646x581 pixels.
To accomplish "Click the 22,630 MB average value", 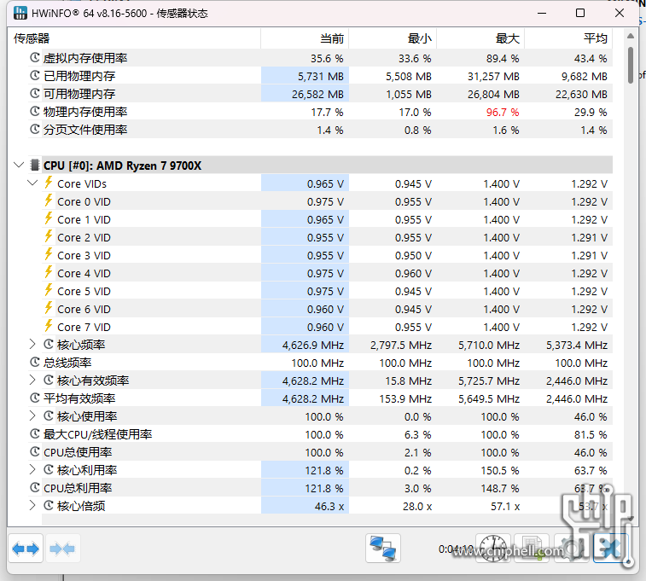I will [581, 95].
